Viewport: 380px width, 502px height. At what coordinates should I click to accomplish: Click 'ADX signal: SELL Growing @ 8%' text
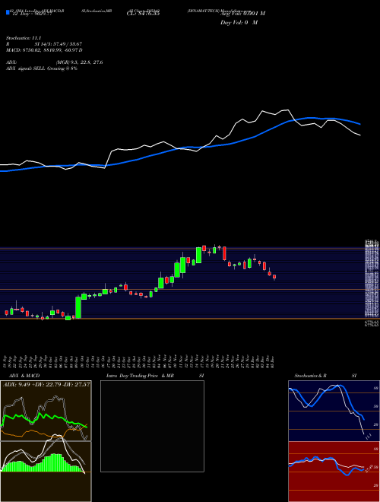pyautogui.click(x=42, y=68)
